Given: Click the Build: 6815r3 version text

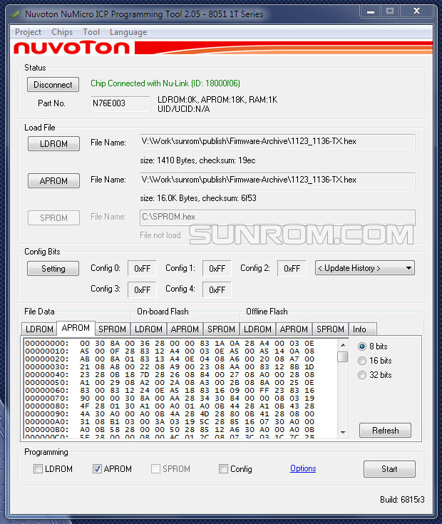Looking at the screenshot, I should pyautogui.click(x=402, y=500).
